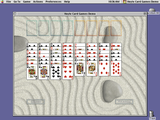Pick the Ace of Hearts card
The width and height of the screenshot is (160, 120).
(x=44, y=52)
